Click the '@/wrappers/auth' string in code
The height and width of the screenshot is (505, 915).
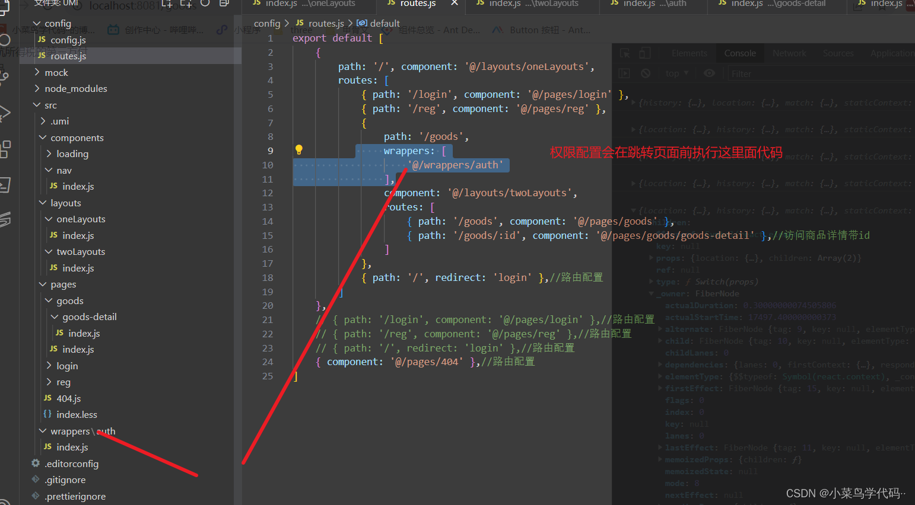tap(456, 165)
